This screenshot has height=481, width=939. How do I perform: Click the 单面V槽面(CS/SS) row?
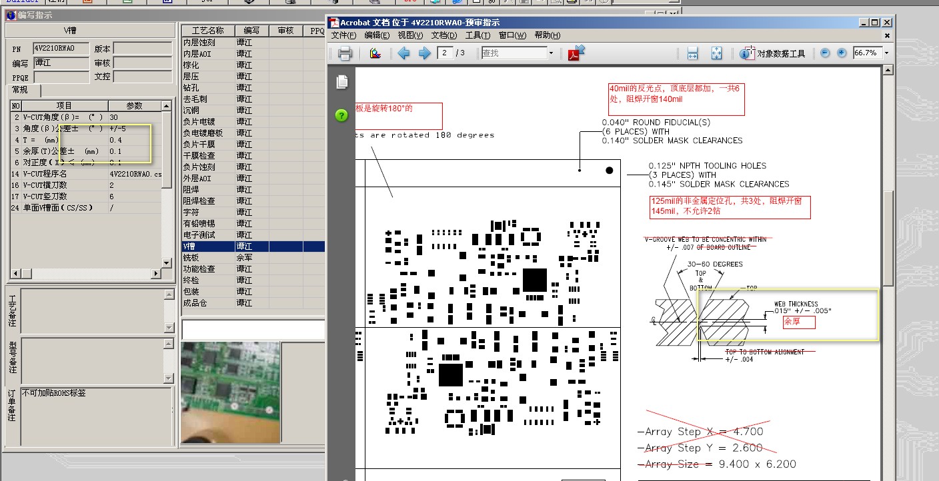[86, 208]
